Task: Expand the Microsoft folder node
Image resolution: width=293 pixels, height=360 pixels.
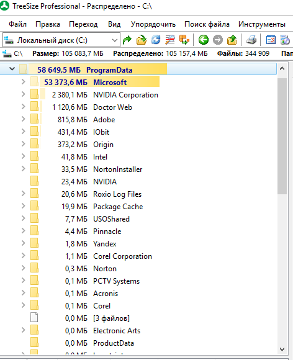Action: [x=23, y=81]
